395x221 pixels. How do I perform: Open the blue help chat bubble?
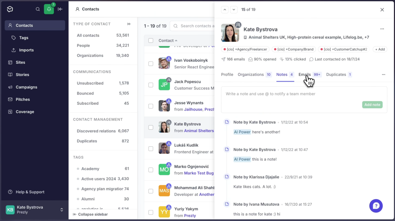[376, 206]
